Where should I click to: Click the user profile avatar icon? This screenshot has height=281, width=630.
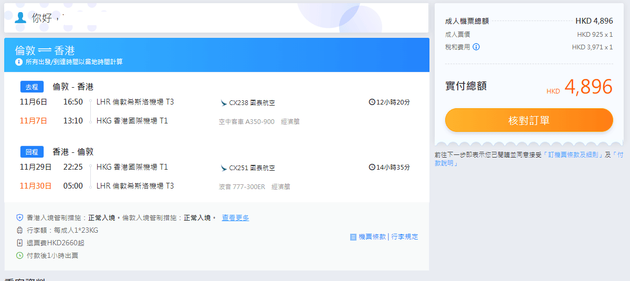coord(20,18)
